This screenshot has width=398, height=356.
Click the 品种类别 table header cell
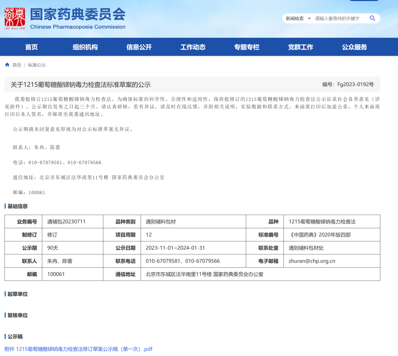[x=122, y=222]
